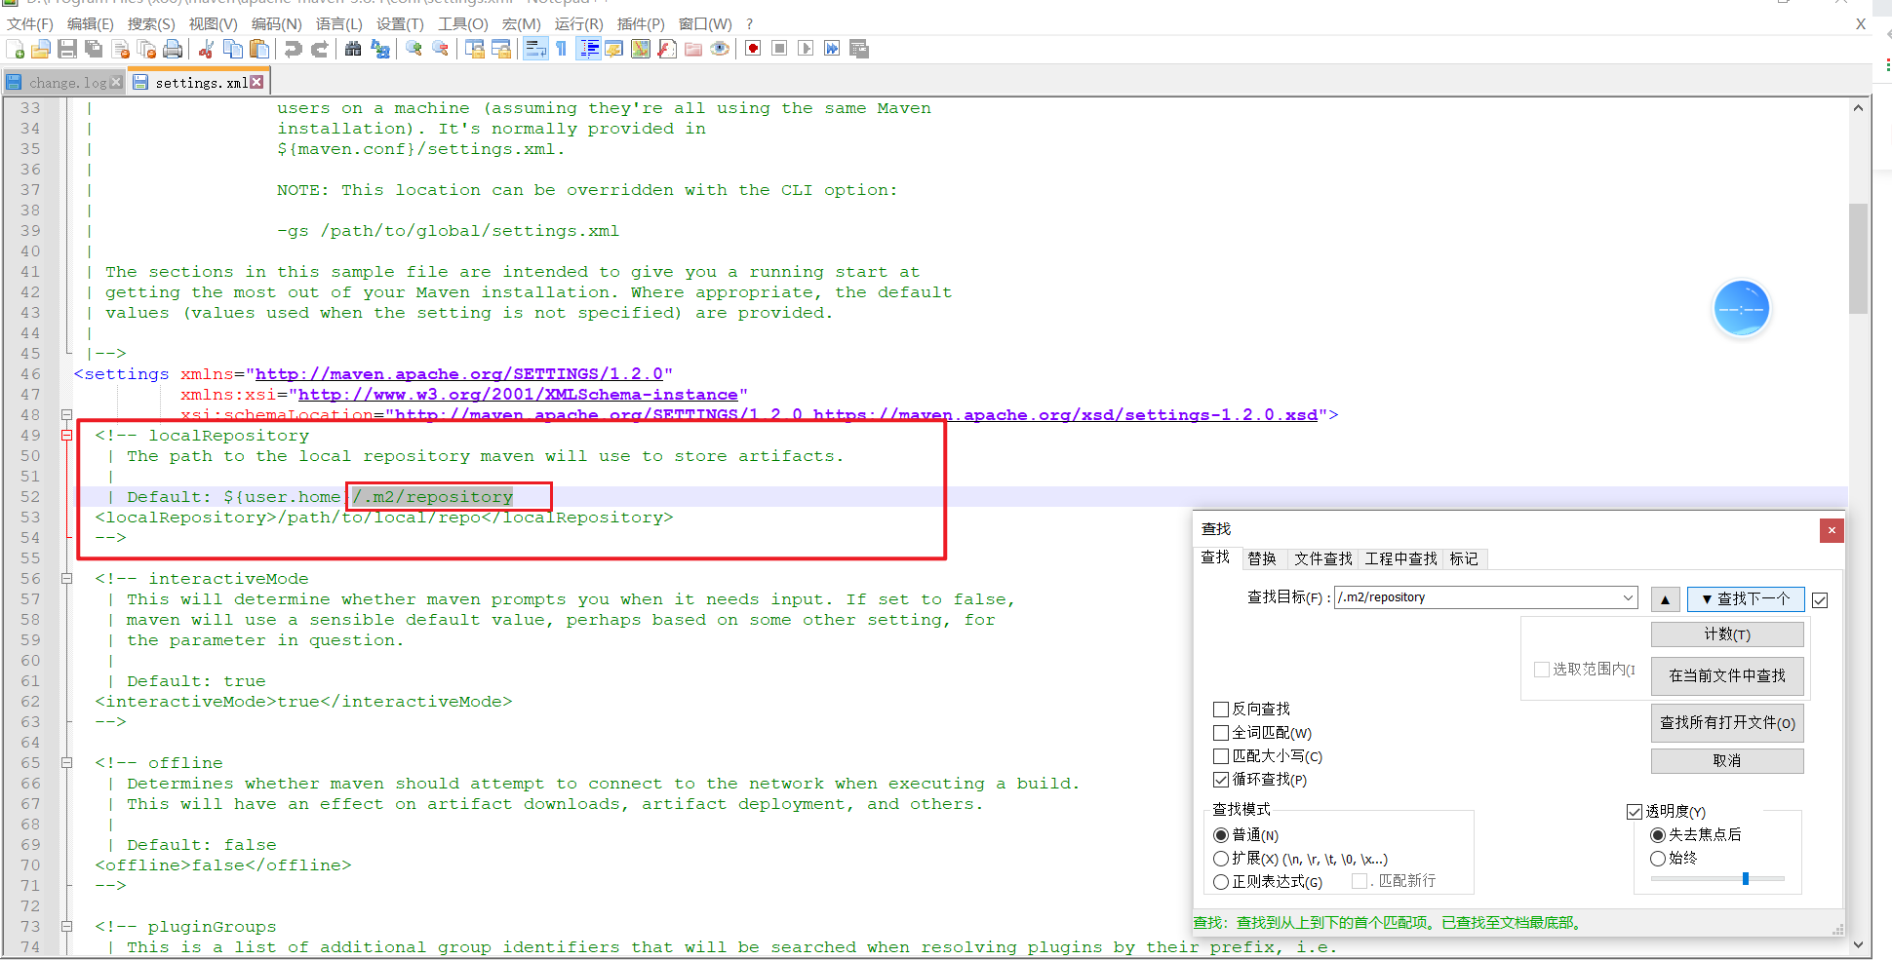Redo the last undone edit
This screenshot has height=960, width=1892.
point(319,49)
